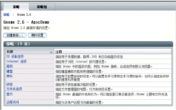This screenshot has width=176, height=110.
Task: Open the CD 设备选项 policy link
Action: pyautogui.click(x=15, y=56)
